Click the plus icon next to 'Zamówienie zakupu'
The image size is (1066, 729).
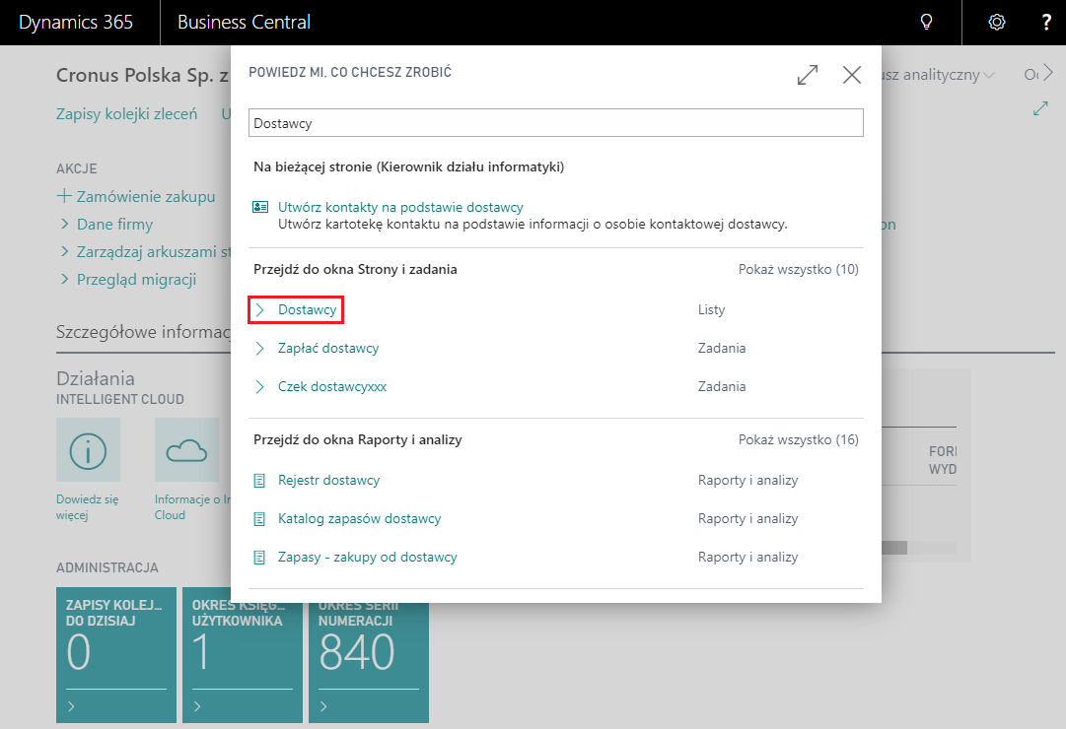click(x=64, y=196)
